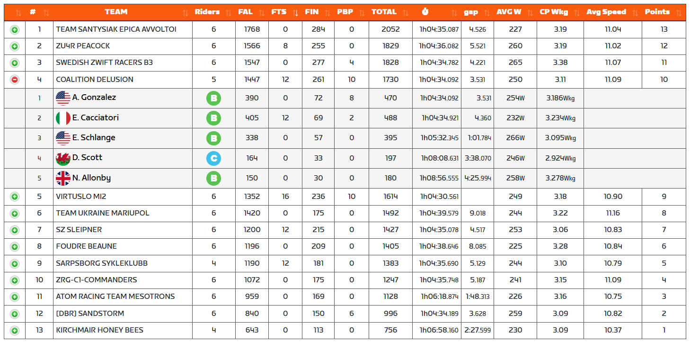This screenshot has height=342, width=690.
Task: Open rider E. Cacciatori's profile
Action: click(96, 118)
